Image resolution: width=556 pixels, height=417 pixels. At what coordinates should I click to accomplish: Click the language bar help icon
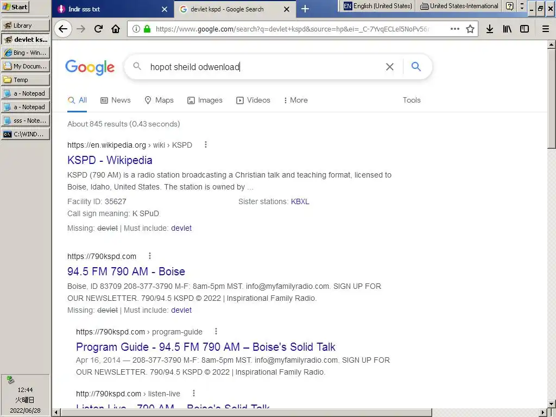coord(509,6)
